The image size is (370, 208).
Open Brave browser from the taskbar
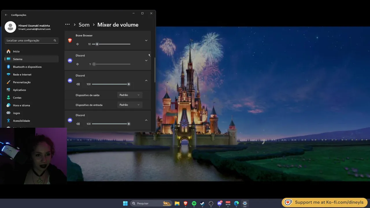coord(185,203)
